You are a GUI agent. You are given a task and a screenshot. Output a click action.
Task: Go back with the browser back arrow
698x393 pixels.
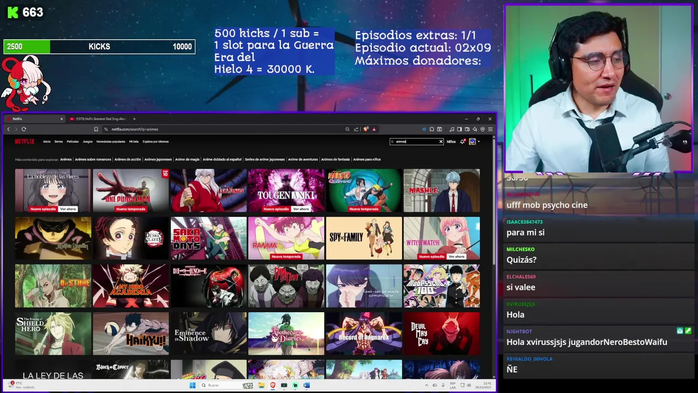pos(8,129)
